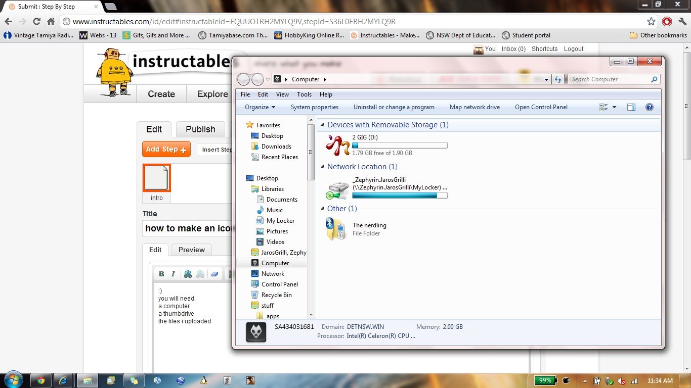Viewport: 691px width, 388px height.
Task: Click the arrow after Computer in the breadcrumb
Action: coord(325,79)
